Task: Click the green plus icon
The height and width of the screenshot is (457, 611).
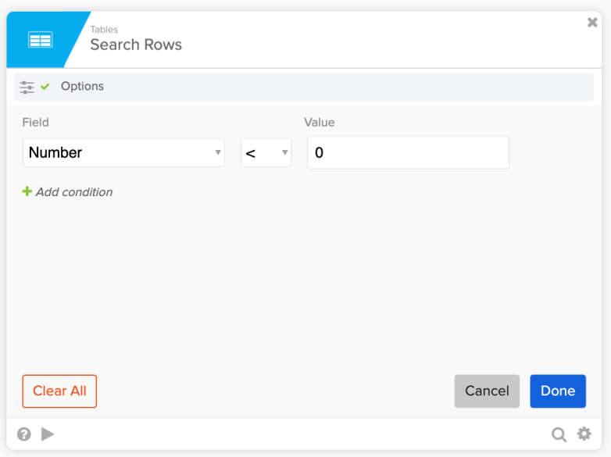Action: 27,191
